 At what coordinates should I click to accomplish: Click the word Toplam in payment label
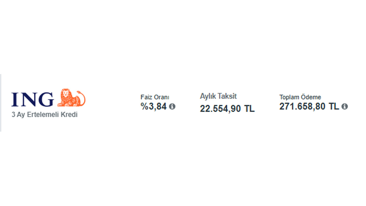[x=289, y=97]
